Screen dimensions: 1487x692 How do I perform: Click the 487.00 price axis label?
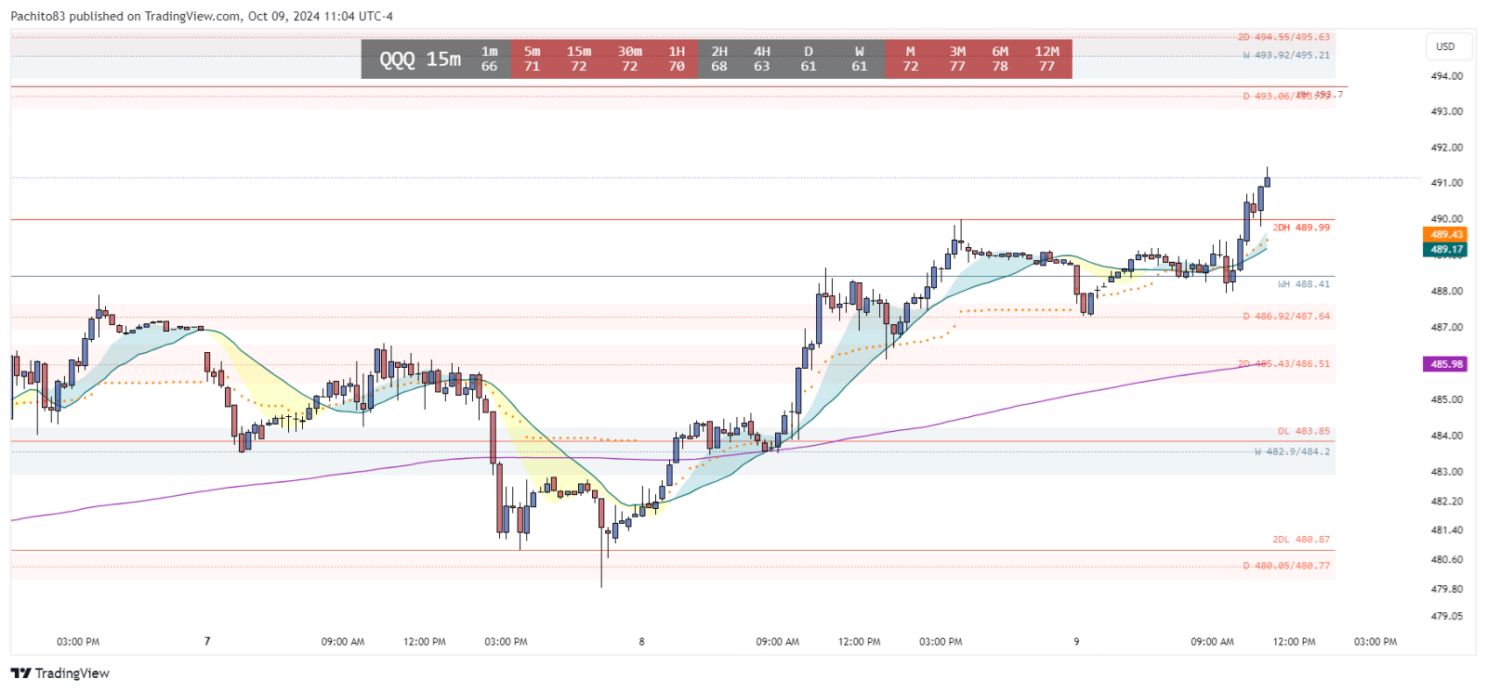1446,328
